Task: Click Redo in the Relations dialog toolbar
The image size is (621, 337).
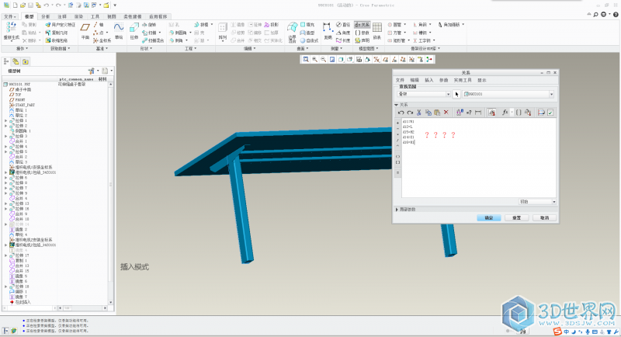Action: coord(410,113)
